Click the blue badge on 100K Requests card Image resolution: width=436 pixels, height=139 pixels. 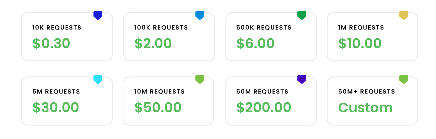[200, 15]
